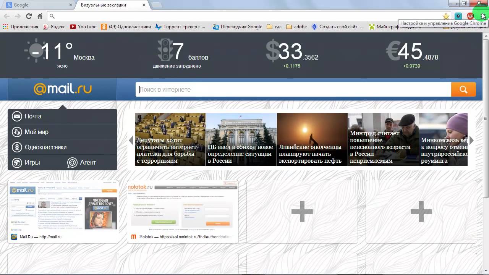
Task: Go to the Home page icon
Action: [x=40, y=16]
